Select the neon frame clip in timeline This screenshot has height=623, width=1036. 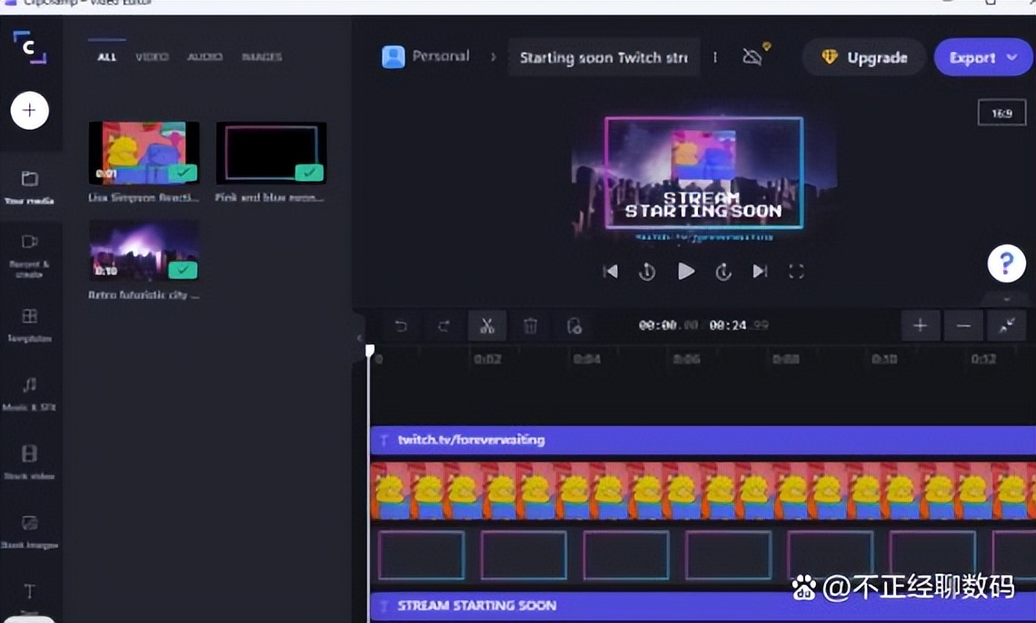[x=702, y=555]
